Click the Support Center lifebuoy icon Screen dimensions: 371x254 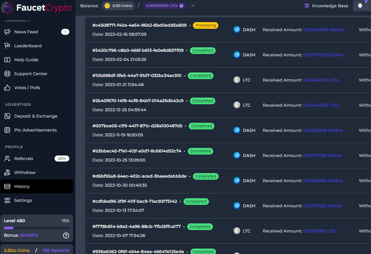point(7,74)
